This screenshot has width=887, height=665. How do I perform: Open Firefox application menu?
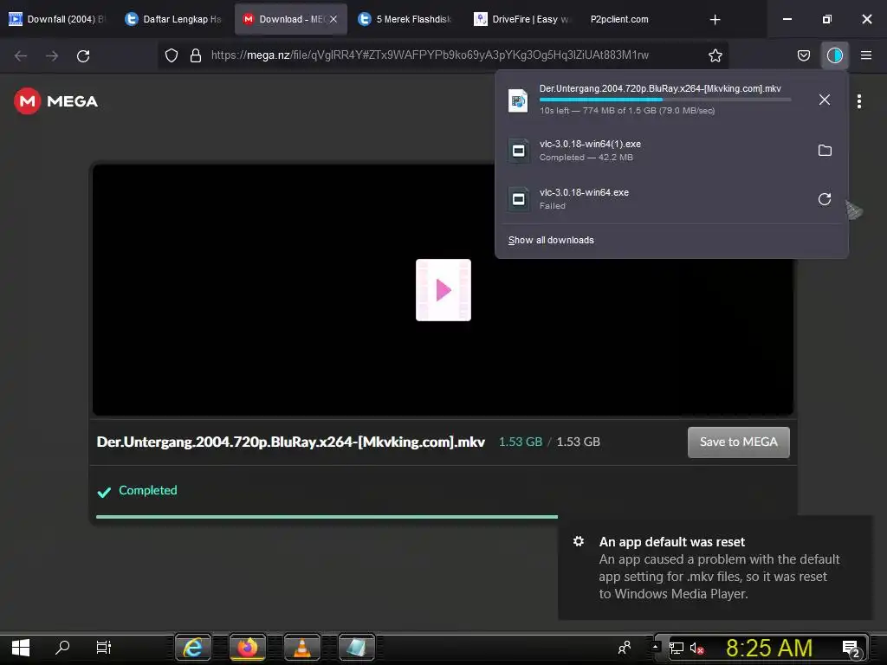(x=866, y=55)
